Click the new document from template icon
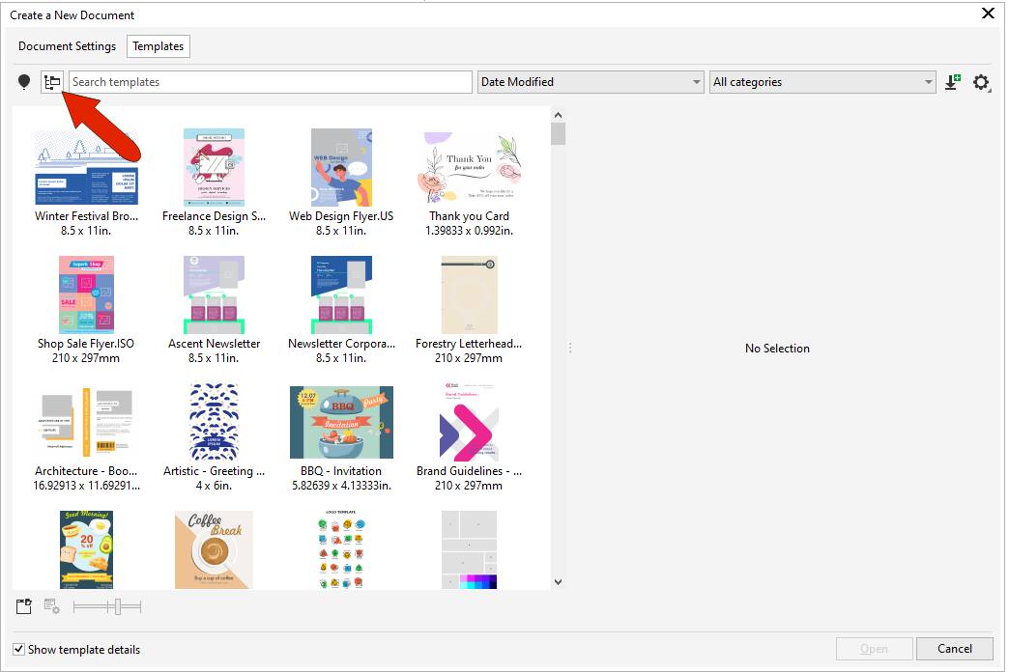Image resolution: width=1009 pixels, height=672 pixels. 23,605
